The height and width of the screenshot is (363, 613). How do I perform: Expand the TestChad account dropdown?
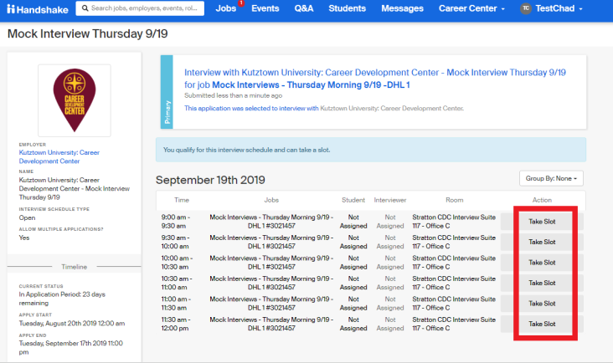pyautogui.click(x=562, y=9)
